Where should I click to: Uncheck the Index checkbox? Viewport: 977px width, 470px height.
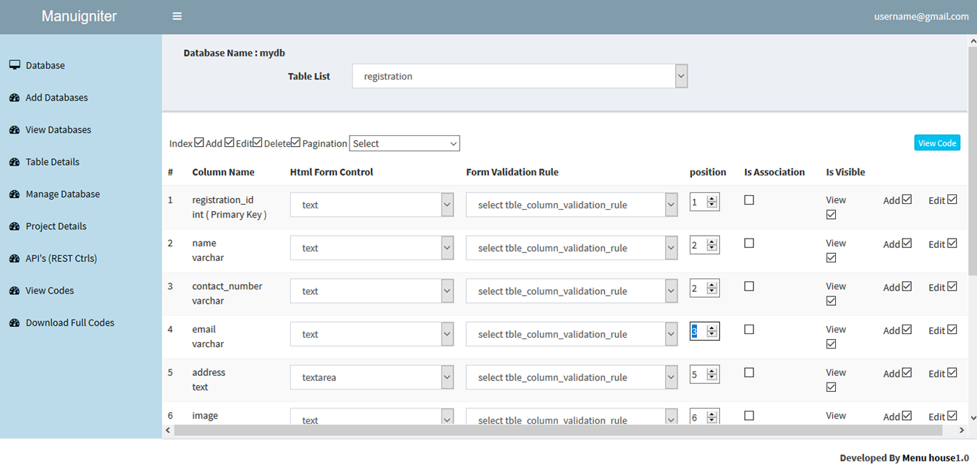coord(199,142)
